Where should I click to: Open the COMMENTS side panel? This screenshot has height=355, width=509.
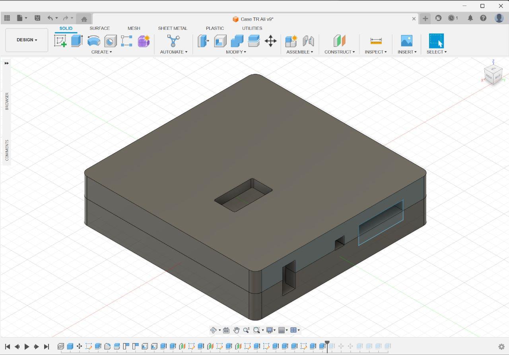pos(7,150)
